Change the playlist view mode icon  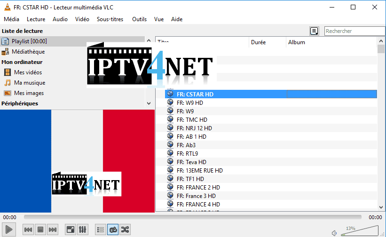tap(314, 31)
